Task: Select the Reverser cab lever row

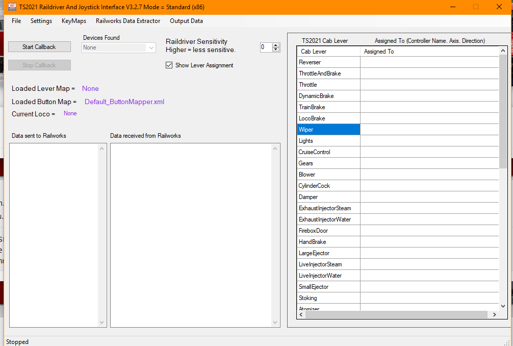Action: [328, 62]
